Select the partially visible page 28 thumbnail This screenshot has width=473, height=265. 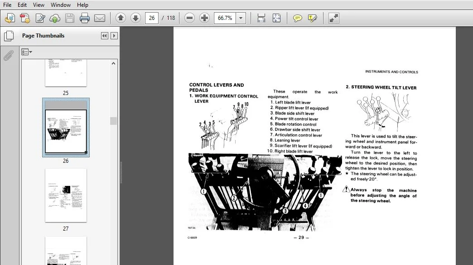pyautogui.click(x=66, y=251)
